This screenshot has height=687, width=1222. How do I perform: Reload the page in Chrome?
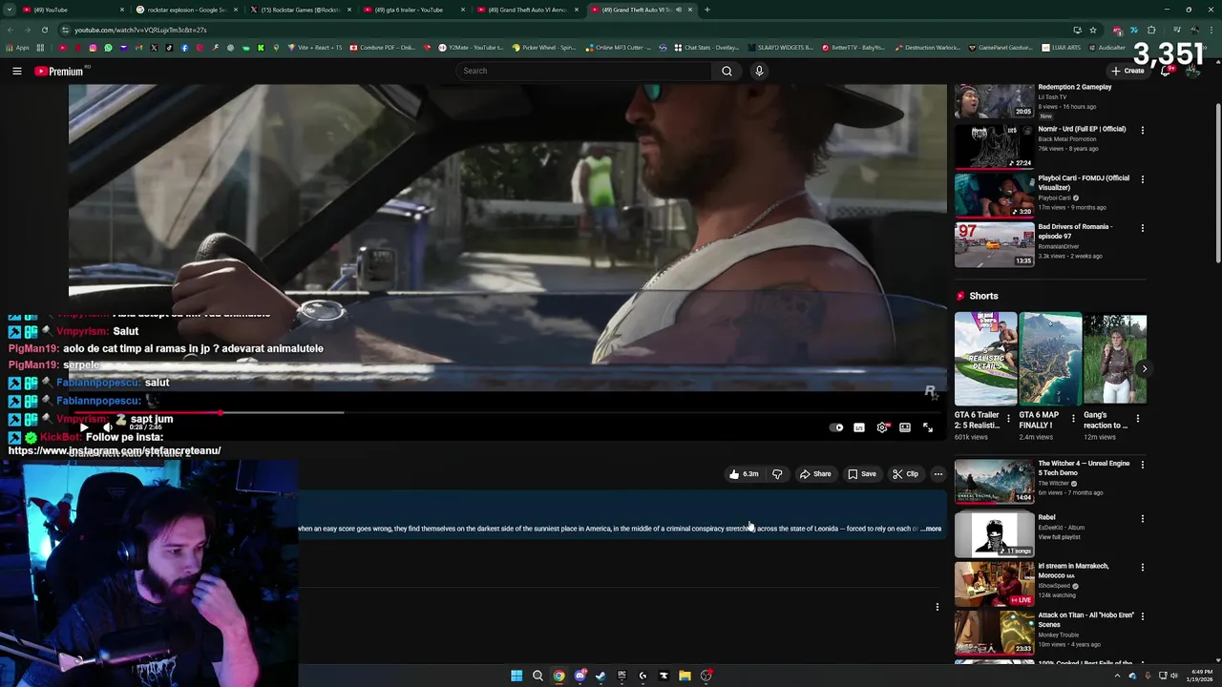(44, 30)
